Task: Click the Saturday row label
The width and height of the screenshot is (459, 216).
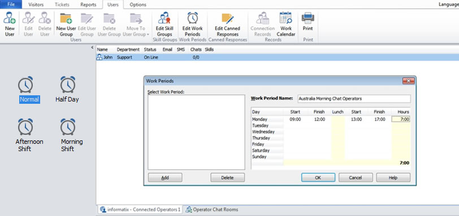Action: tap(261, 151)
